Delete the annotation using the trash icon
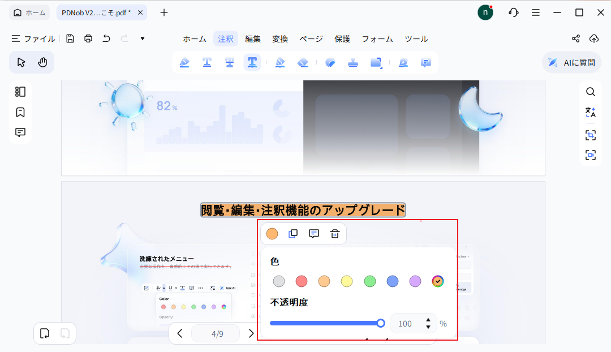This screenshot has width=611, height=352. point(334,234)
